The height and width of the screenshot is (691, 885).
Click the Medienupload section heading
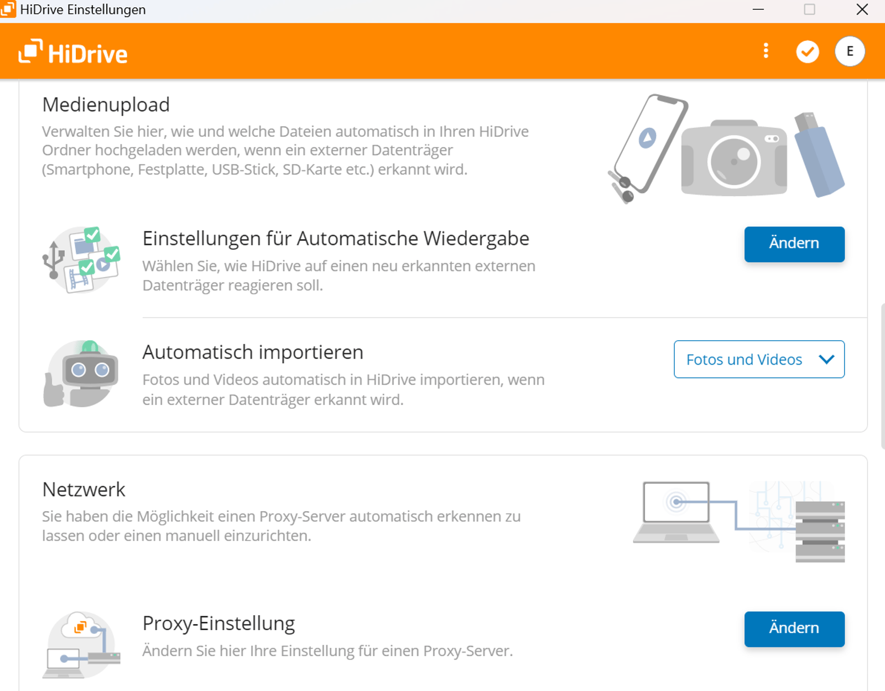[x=106, y=104]
